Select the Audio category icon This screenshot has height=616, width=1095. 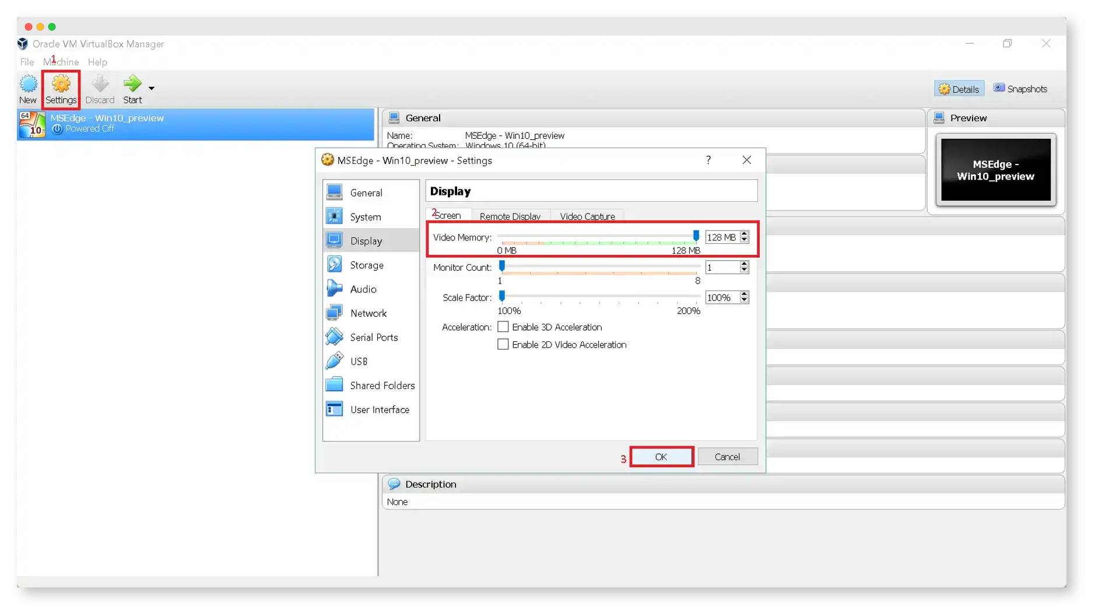[x=335, y=289]
